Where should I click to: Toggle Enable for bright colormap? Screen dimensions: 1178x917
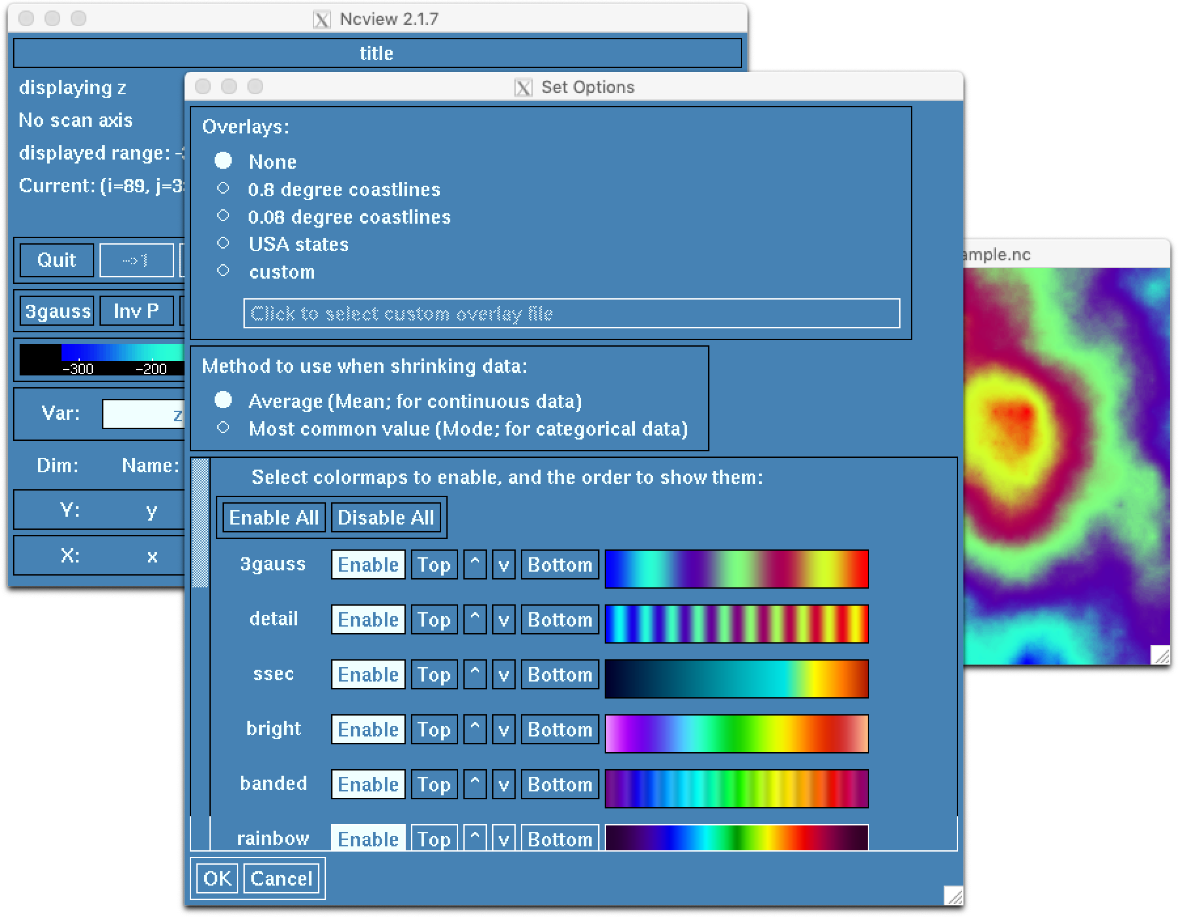(368, 729)
